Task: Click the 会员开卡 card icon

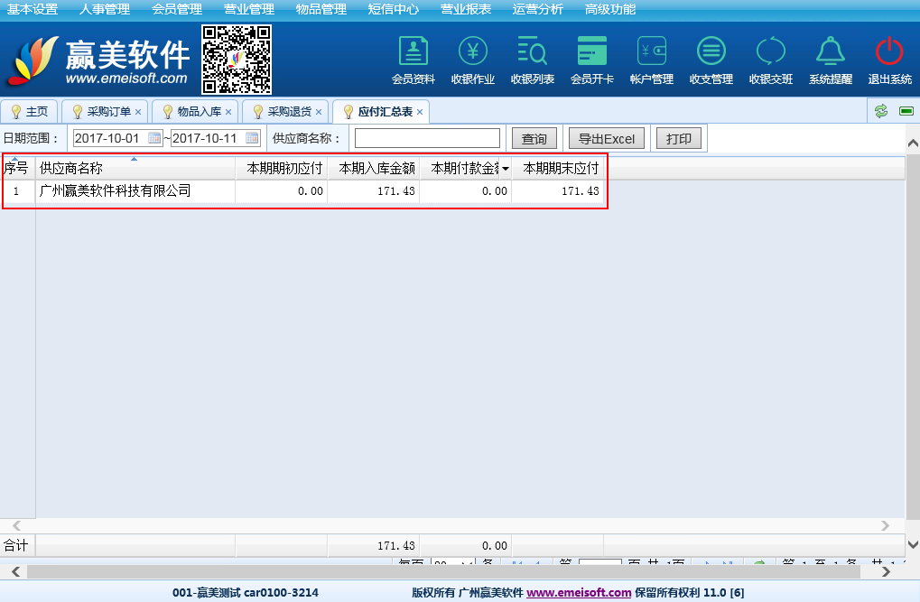Action: (x=592, y=51)
